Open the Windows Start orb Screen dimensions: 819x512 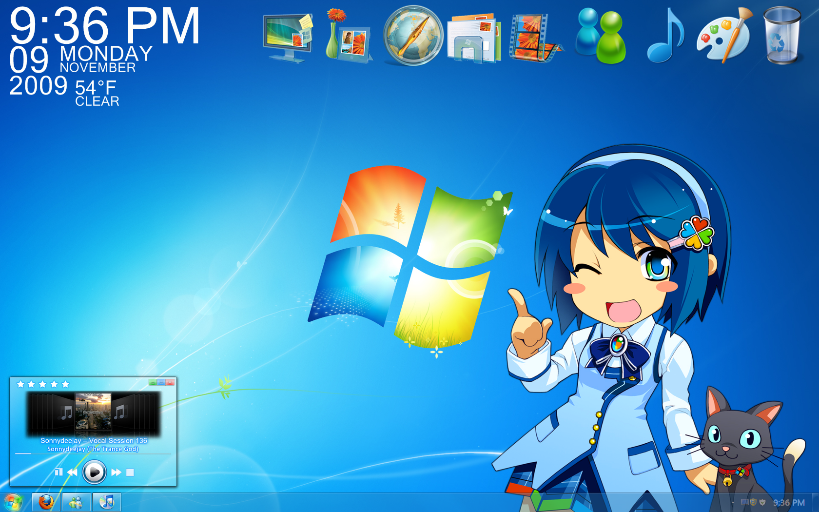coord(13,502)
